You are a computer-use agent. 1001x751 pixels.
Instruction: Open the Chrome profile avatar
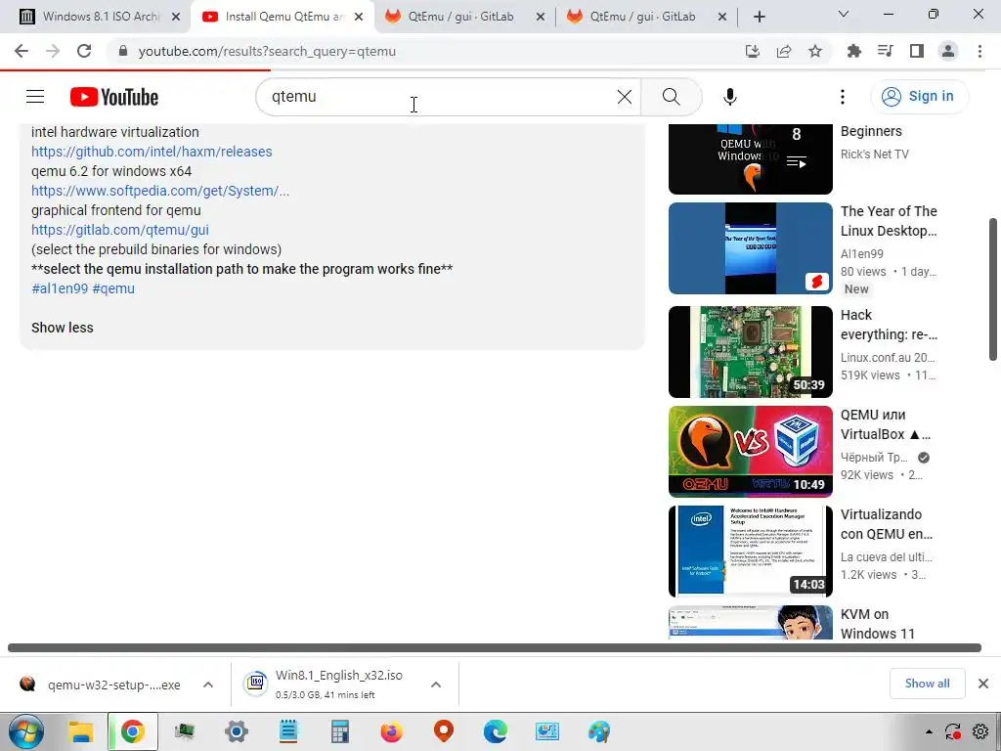coord(948,51)
